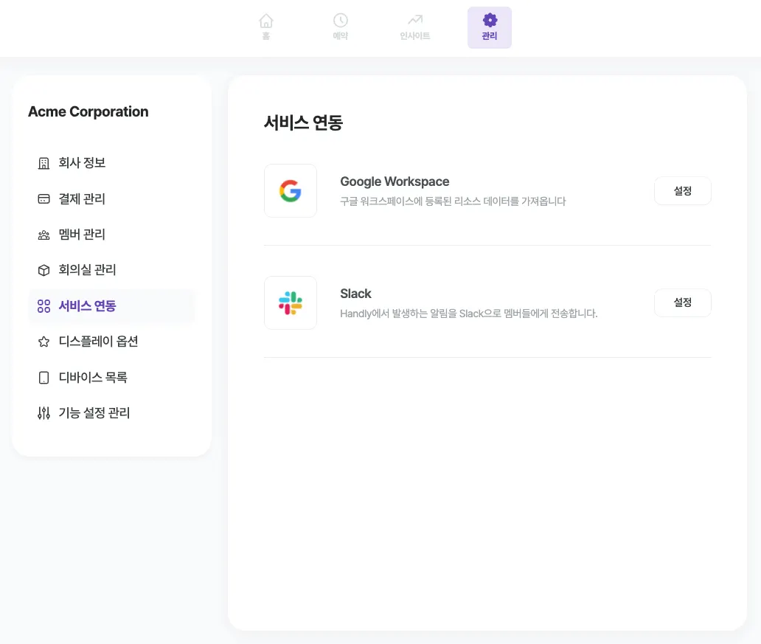Select the 관리 tab
Viewport: 761px width, 644px height.
click(x=490, y=27)
